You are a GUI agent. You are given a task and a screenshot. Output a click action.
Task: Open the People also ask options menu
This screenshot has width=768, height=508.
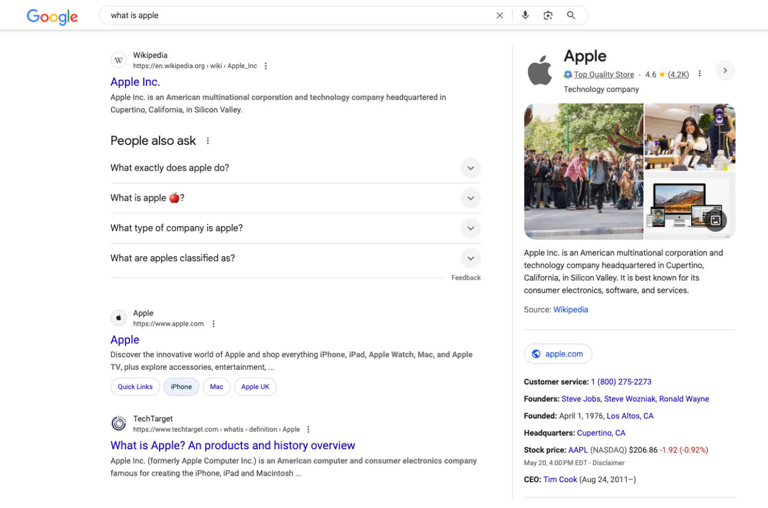pos(207,140)
